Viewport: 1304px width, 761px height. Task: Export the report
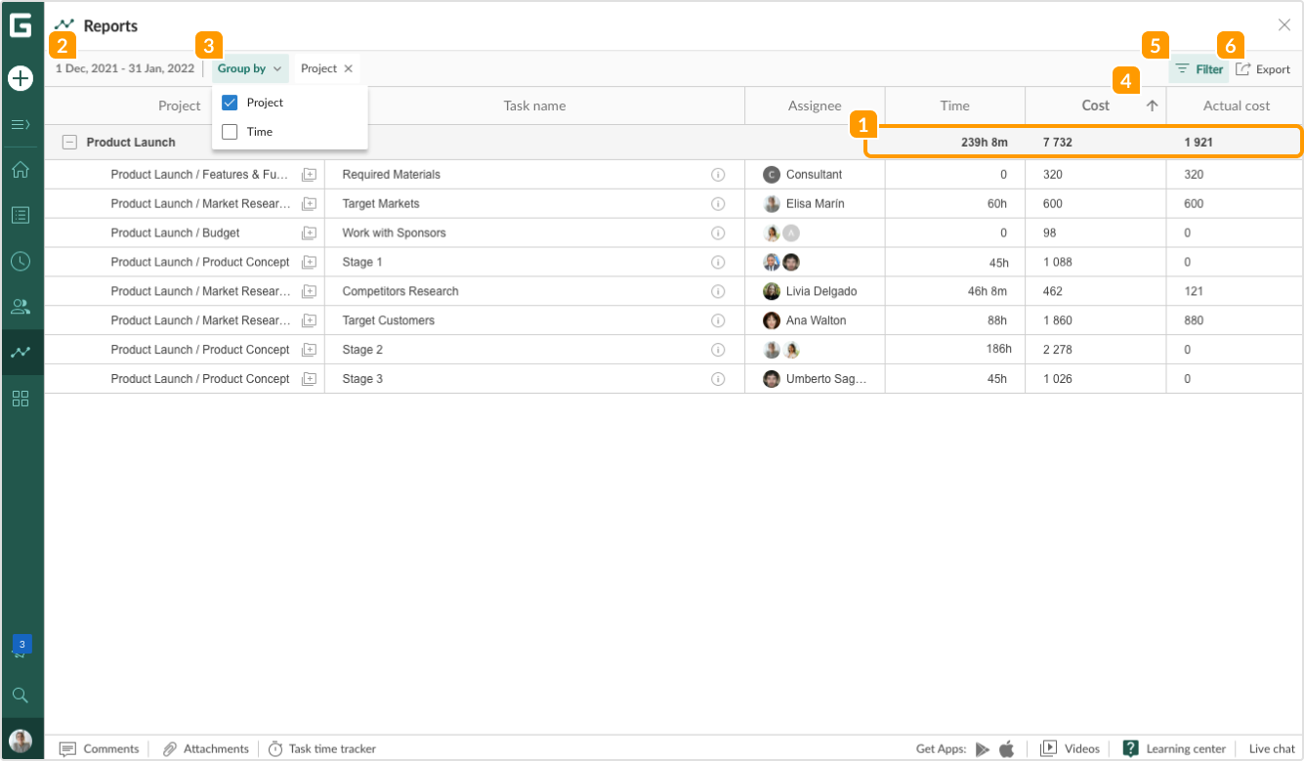click(x=1264, y=68)
